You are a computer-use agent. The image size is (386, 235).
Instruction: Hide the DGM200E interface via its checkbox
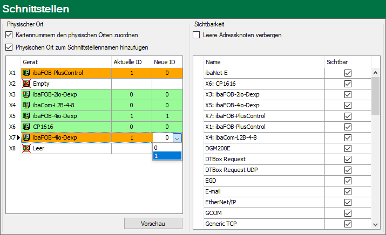pyautogui.click(x=348, y=149)
